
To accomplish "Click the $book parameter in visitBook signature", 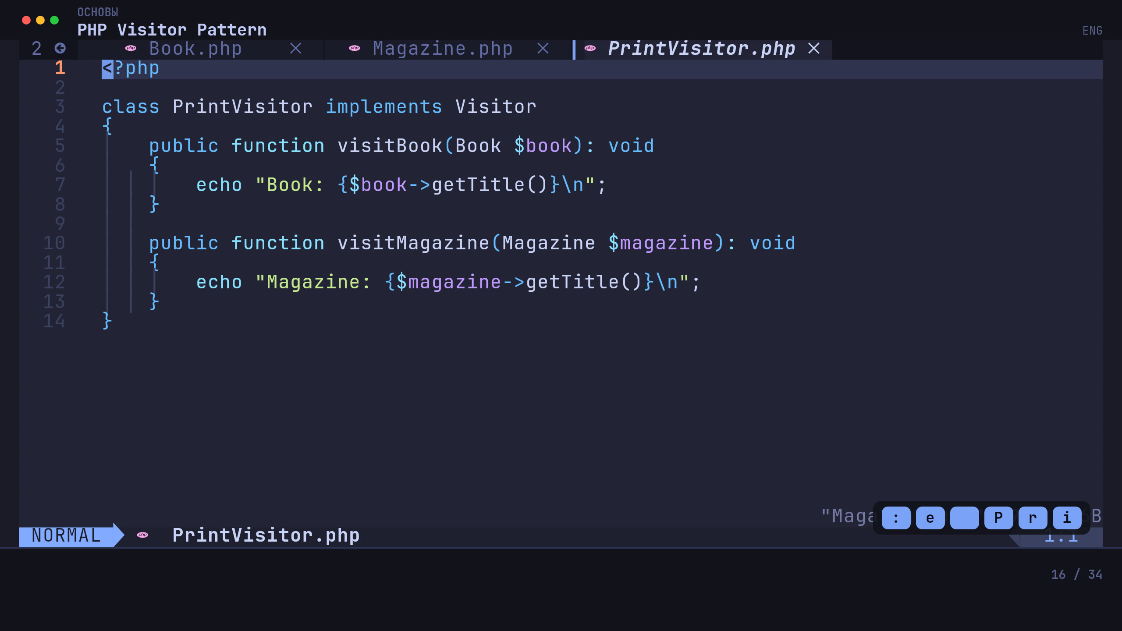I will click(x=543, y=146).
